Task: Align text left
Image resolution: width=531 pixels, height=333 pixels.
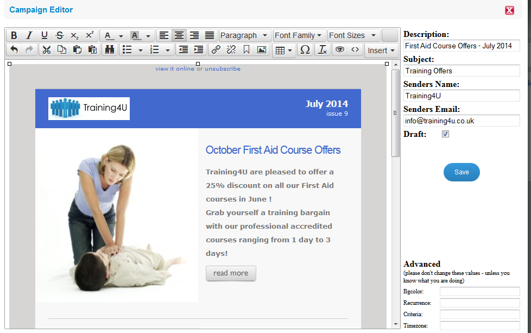Action: point(164,35)
